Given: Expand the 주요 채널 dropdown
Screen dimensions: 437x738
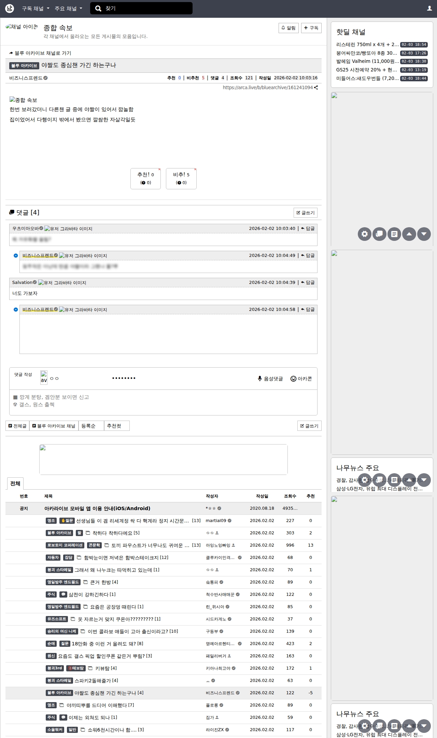Looking at the screenshot, I should pos(68,9).
